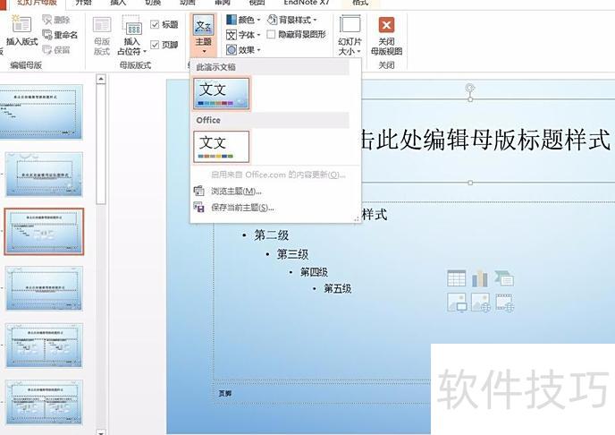Click the Insert Chart placeholder icon
Screen dimensions: 615x435
(480, 278)
